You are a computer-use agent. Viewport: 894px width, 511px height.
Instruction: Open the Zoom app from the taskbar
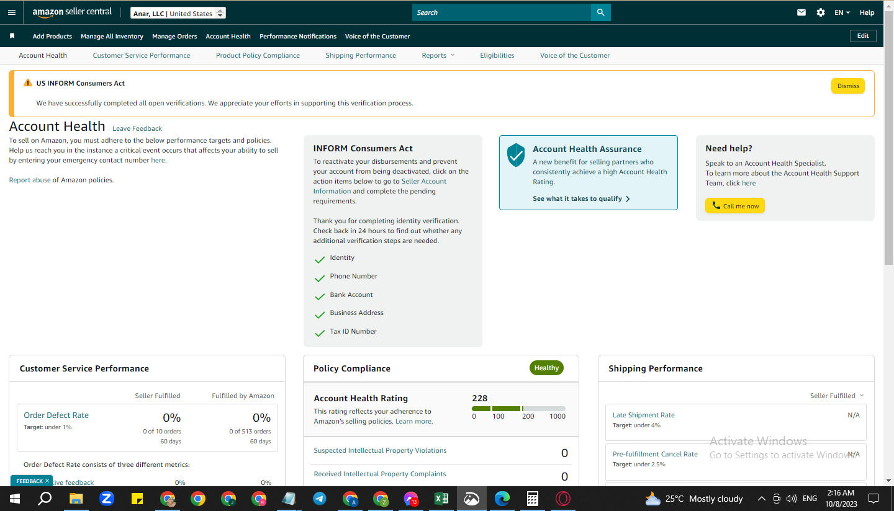click(106, 499)
